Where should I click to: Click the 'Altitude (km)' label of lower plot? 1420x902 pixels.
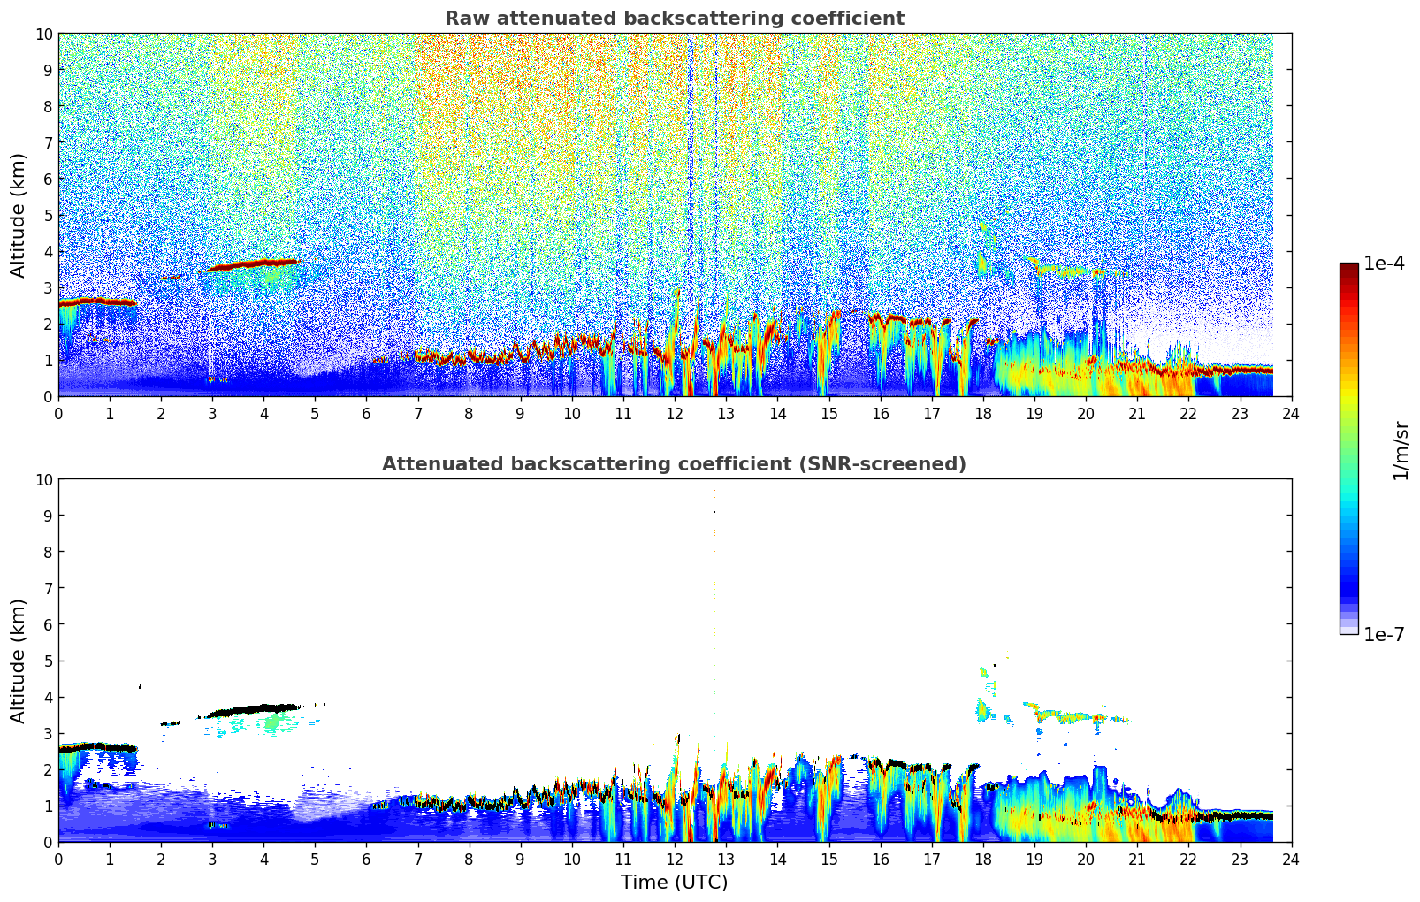(x=19, y=661)
